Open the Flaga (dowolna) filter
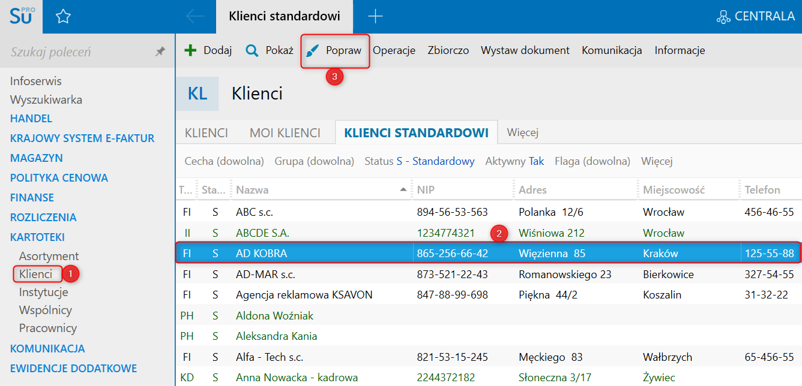This screenshot has width=802, height=386. [592, 161]
